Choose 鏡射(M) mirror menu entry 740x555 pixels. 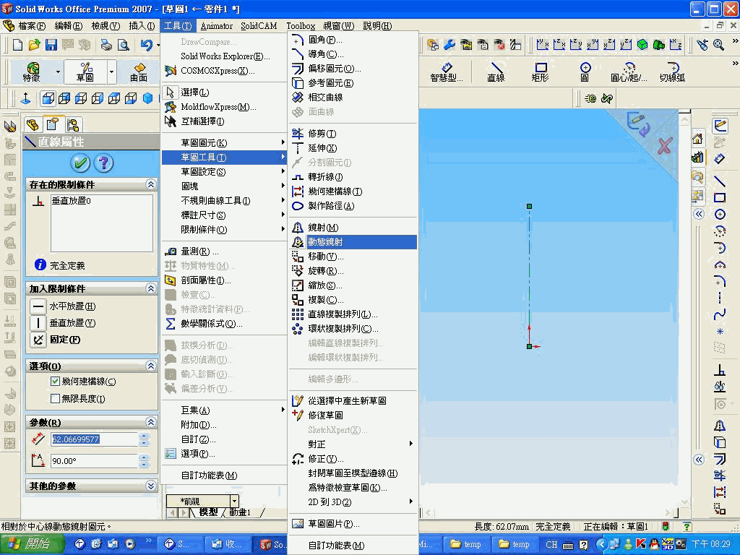353,228
